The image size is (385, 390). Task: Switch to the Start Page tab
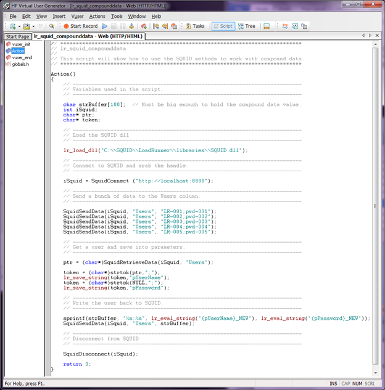(18, 36)
